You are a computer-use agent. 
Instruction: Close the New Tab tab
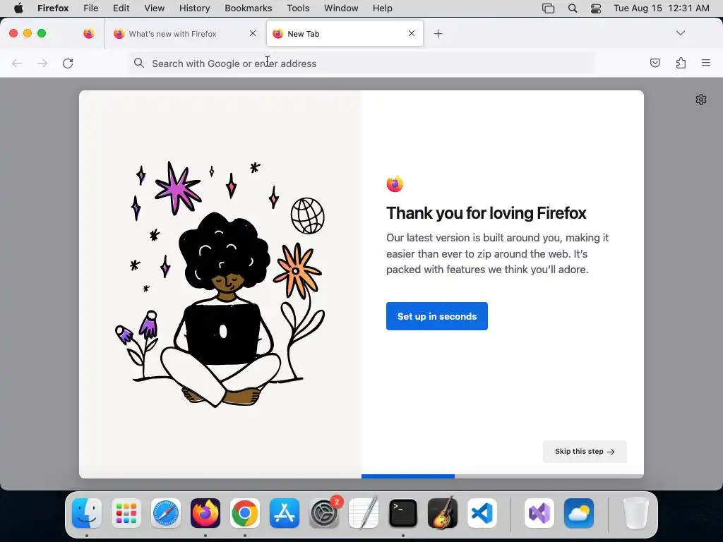412,33
